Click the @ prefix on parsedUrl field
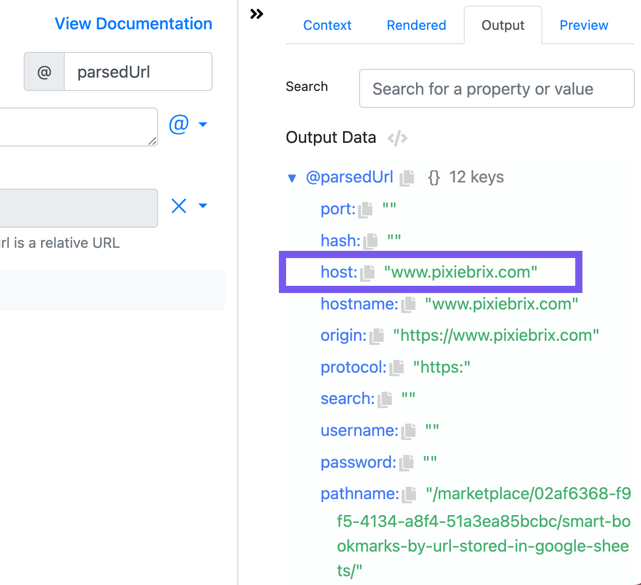641x585 pixels. (44, 71)
